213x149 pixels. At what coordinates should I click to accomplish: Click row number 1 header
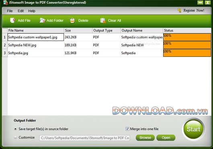click(x=5, y=37)
